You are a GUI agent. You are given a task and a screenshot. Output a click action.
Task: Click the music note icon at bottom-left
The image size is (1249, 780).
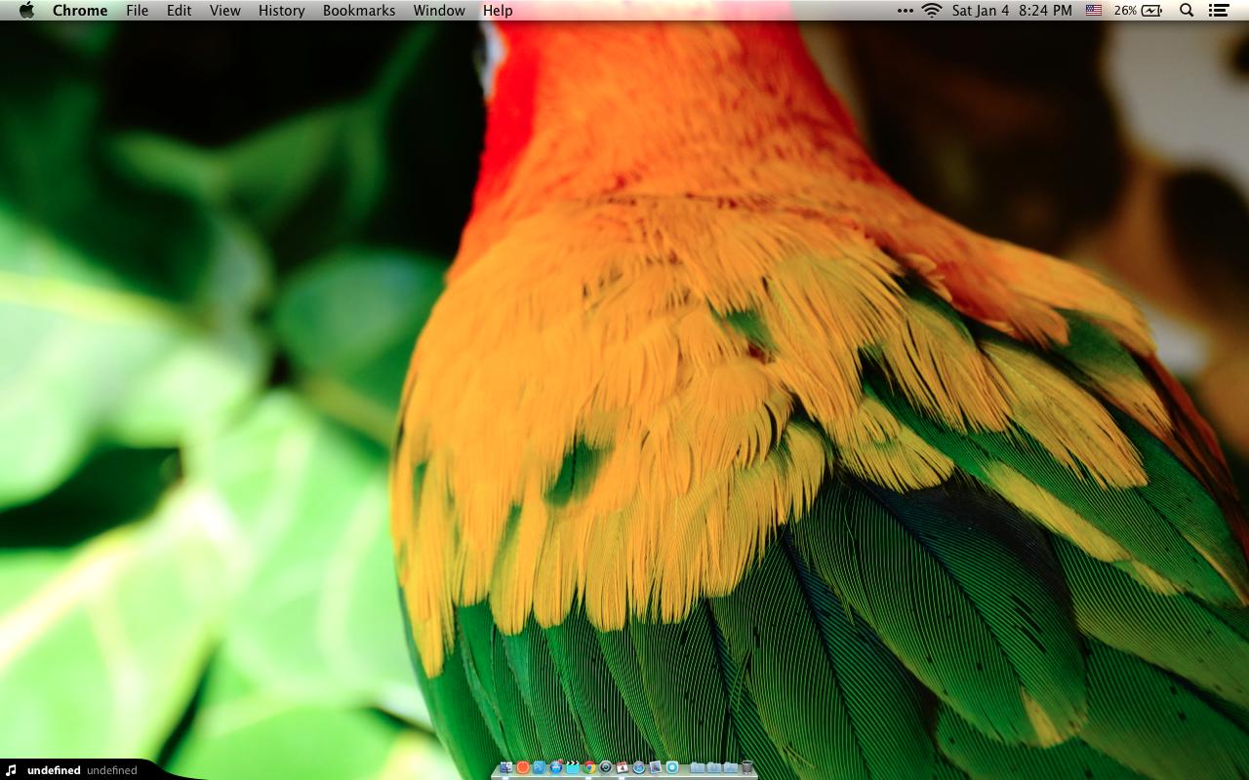tap(12, 770)
